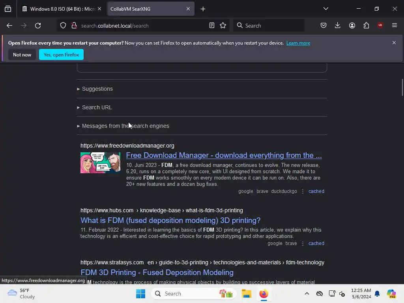404x303 pixels.
Task: Click the forward navigation arrow
Action: pyautogui.click(x=24, y=26)
